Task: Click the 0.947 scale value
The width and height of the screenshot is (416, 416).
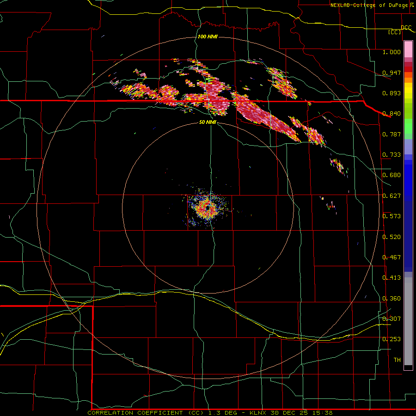Action: coord(392,73)
